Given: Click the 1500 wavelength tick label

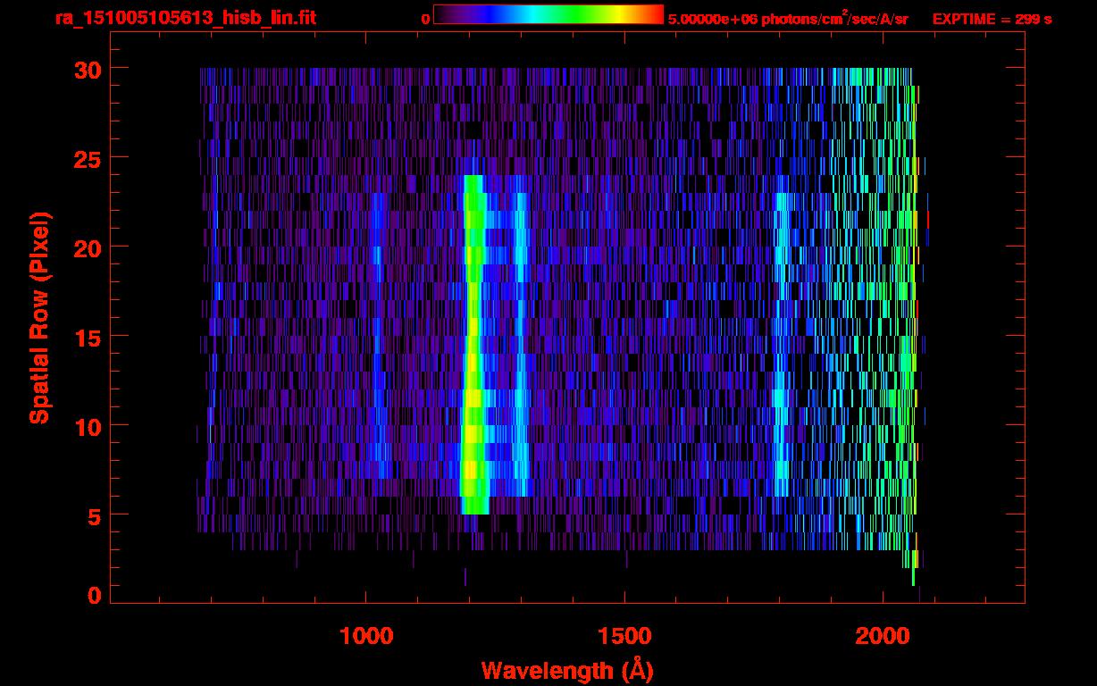Looking at the screenshot, I should 624,636.
